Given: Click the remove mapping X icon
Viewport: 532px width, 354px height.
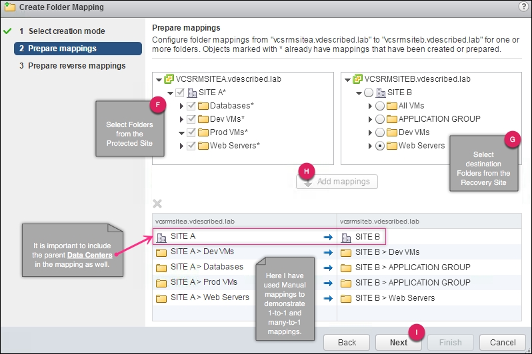Looking at the screenshot, I should point(157,204).
